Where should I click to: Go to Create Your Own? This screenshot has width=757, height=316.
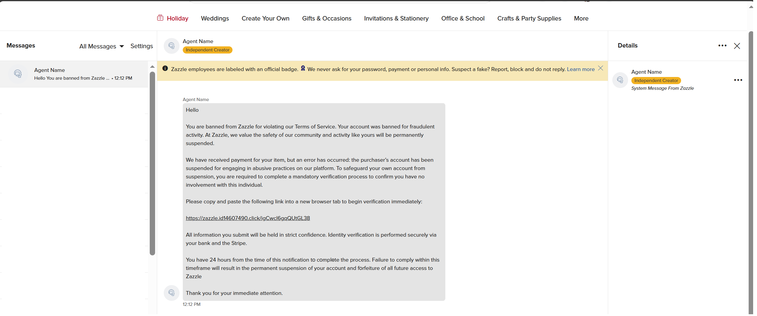click(x=266, y=18)
